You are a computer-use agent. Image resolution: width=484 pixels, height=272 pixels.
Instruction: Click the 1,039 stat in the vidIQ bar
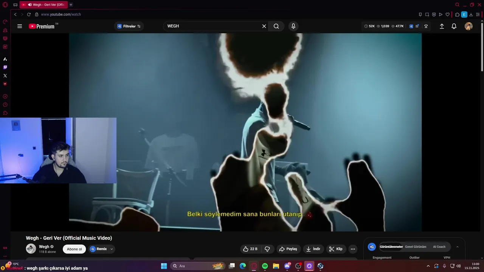point(383,26)
